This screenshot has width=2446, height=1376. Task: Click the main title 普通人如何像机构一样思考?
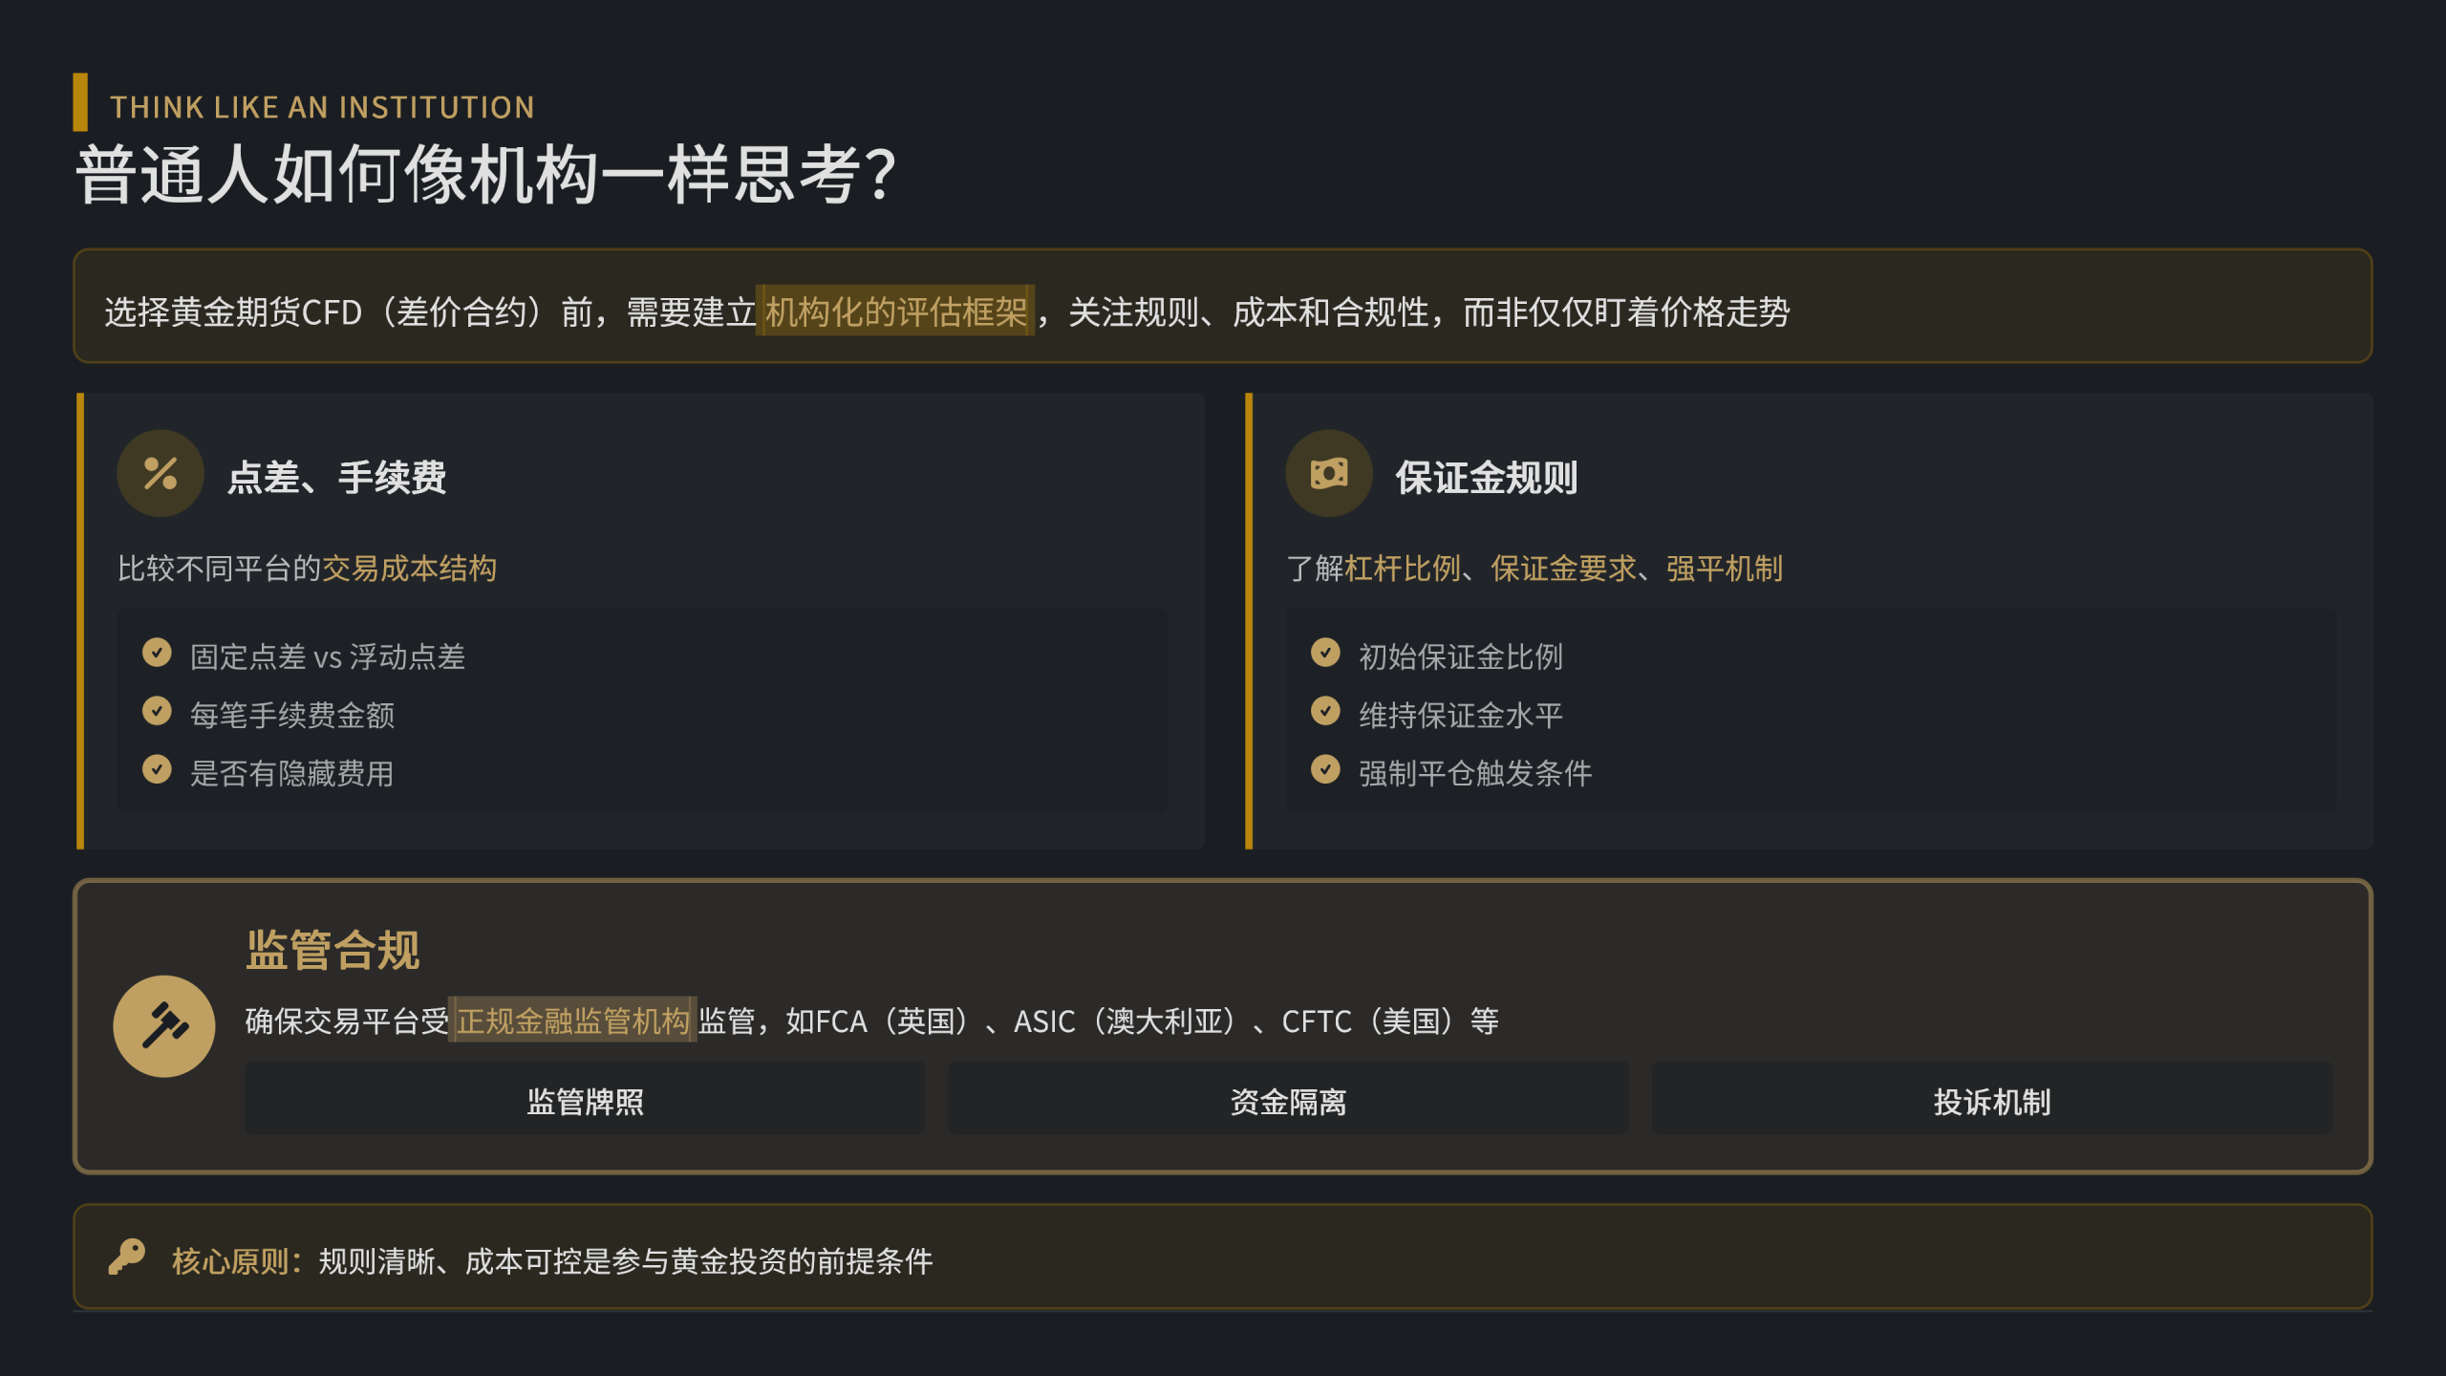coord(485,175)
